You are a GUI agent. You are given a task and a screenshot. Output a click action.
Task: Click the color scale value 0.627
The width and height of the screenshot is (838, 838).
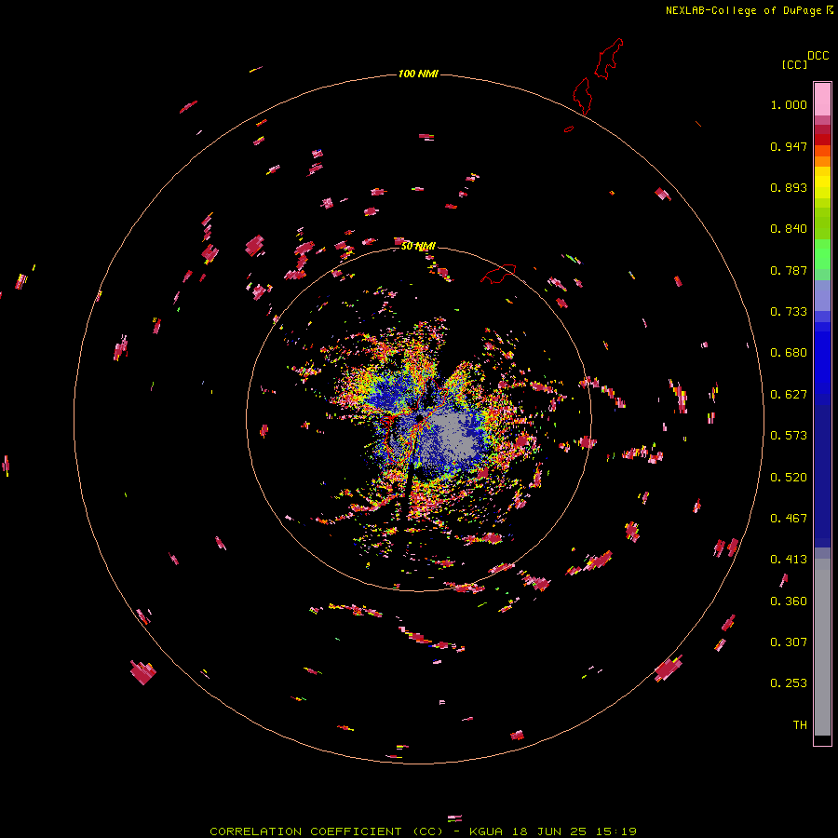[789, 395]
